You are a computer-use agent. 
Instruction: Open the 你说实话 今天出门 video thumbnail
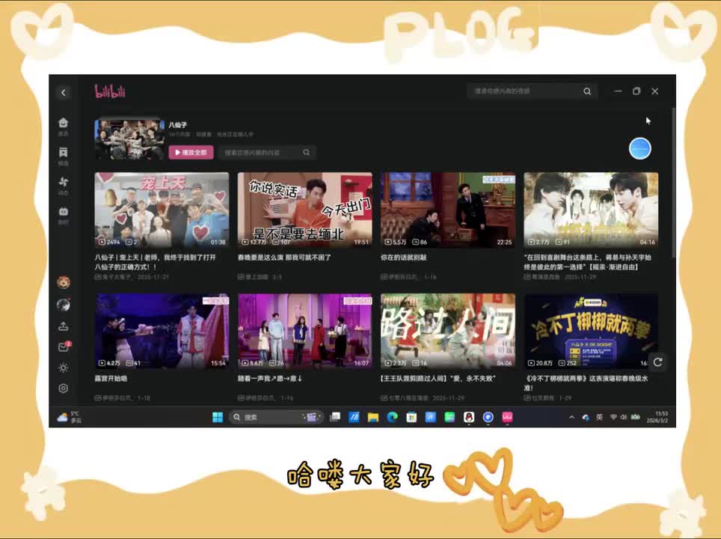tap(305, 210)
